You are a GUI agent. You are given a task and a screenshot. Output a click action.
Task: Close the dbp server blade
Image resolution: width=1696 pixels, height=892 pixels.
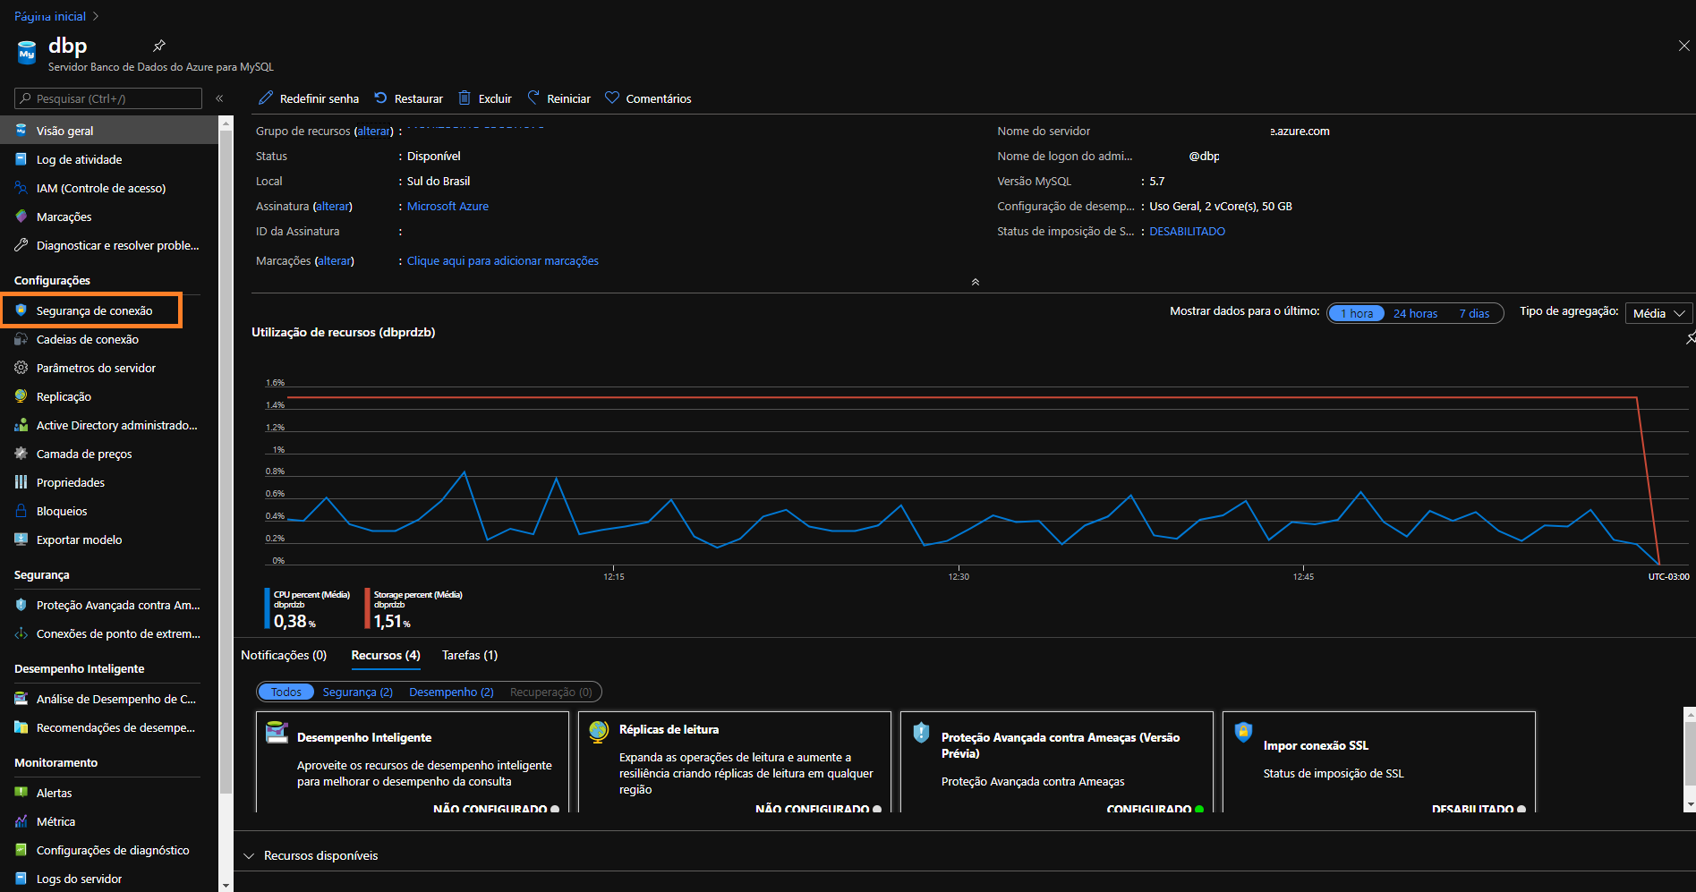pos(1683,46)
